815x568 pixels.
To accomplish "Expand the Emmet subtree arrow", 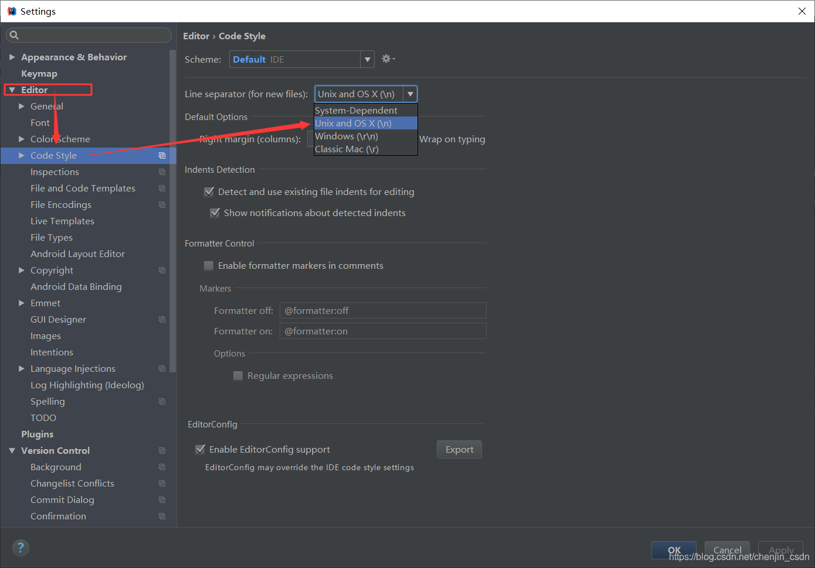I will tap(22, 303).
